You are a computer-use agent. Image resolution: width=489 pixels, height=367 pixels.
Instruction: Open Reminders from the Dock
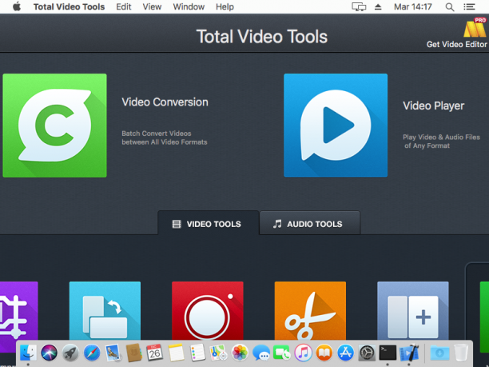tap(197, 353)
